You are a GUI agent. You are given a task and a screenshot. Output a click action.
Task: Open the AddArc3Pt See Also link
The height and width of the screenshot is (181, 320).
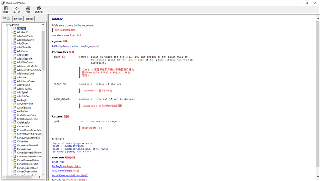coord(58,162)
